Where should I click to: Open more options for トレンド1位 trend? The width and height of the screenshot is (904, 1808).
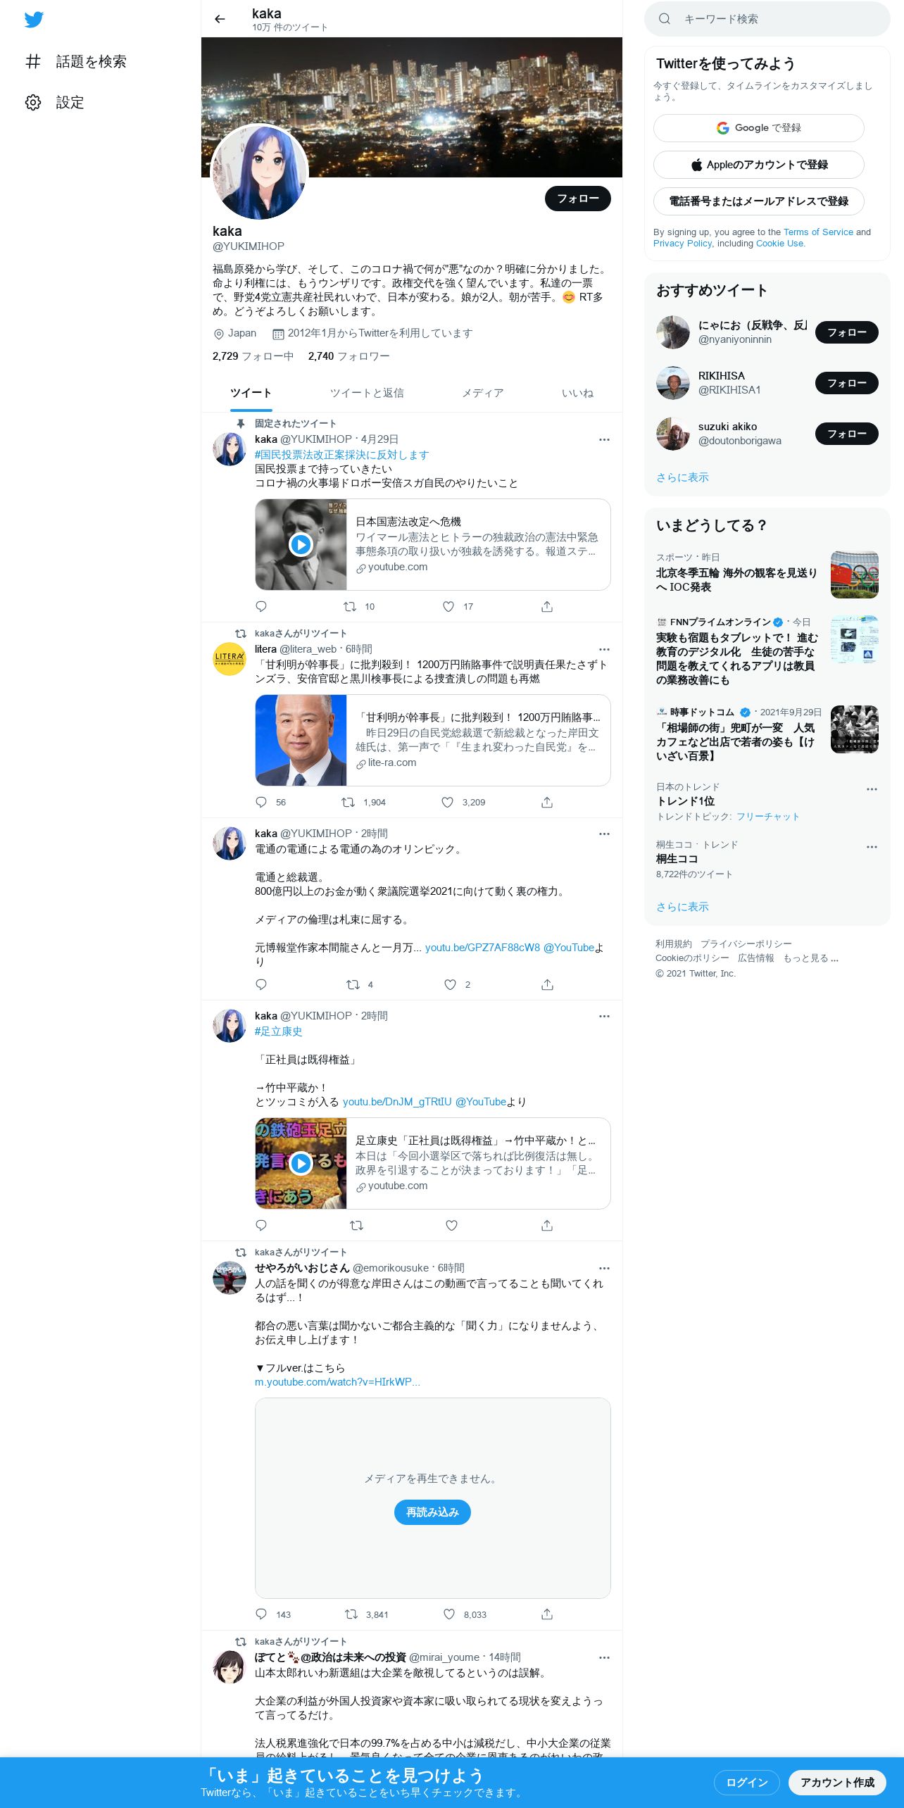coord(872,789)
